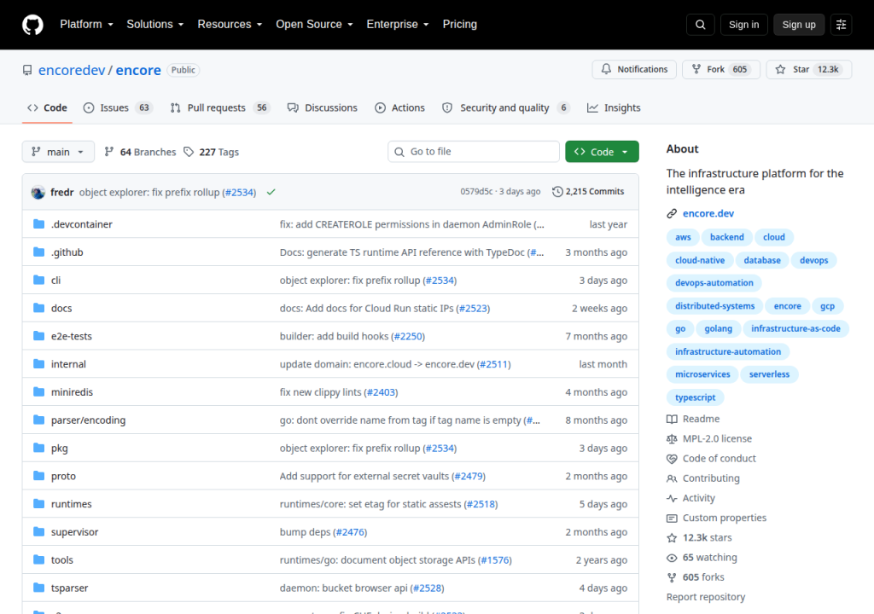Select the typescript topic tag

click(695, 397)
